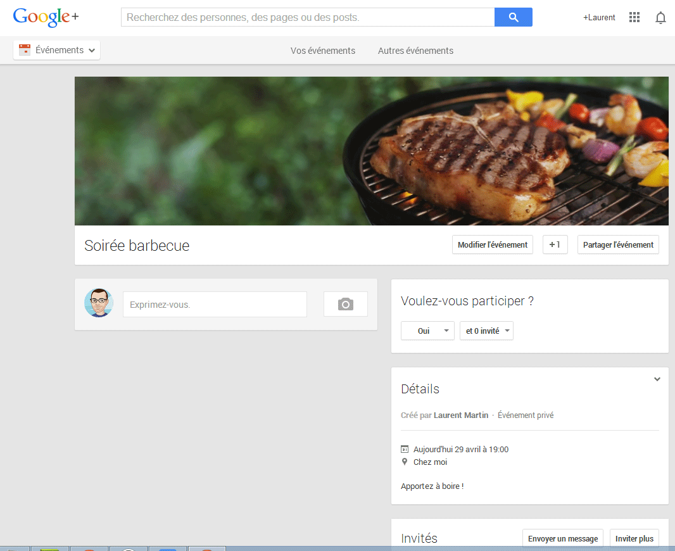Click the Chez moi location text
Image resolution: width=675 pixels, height=551 pixels.
(x=430, y=462)
